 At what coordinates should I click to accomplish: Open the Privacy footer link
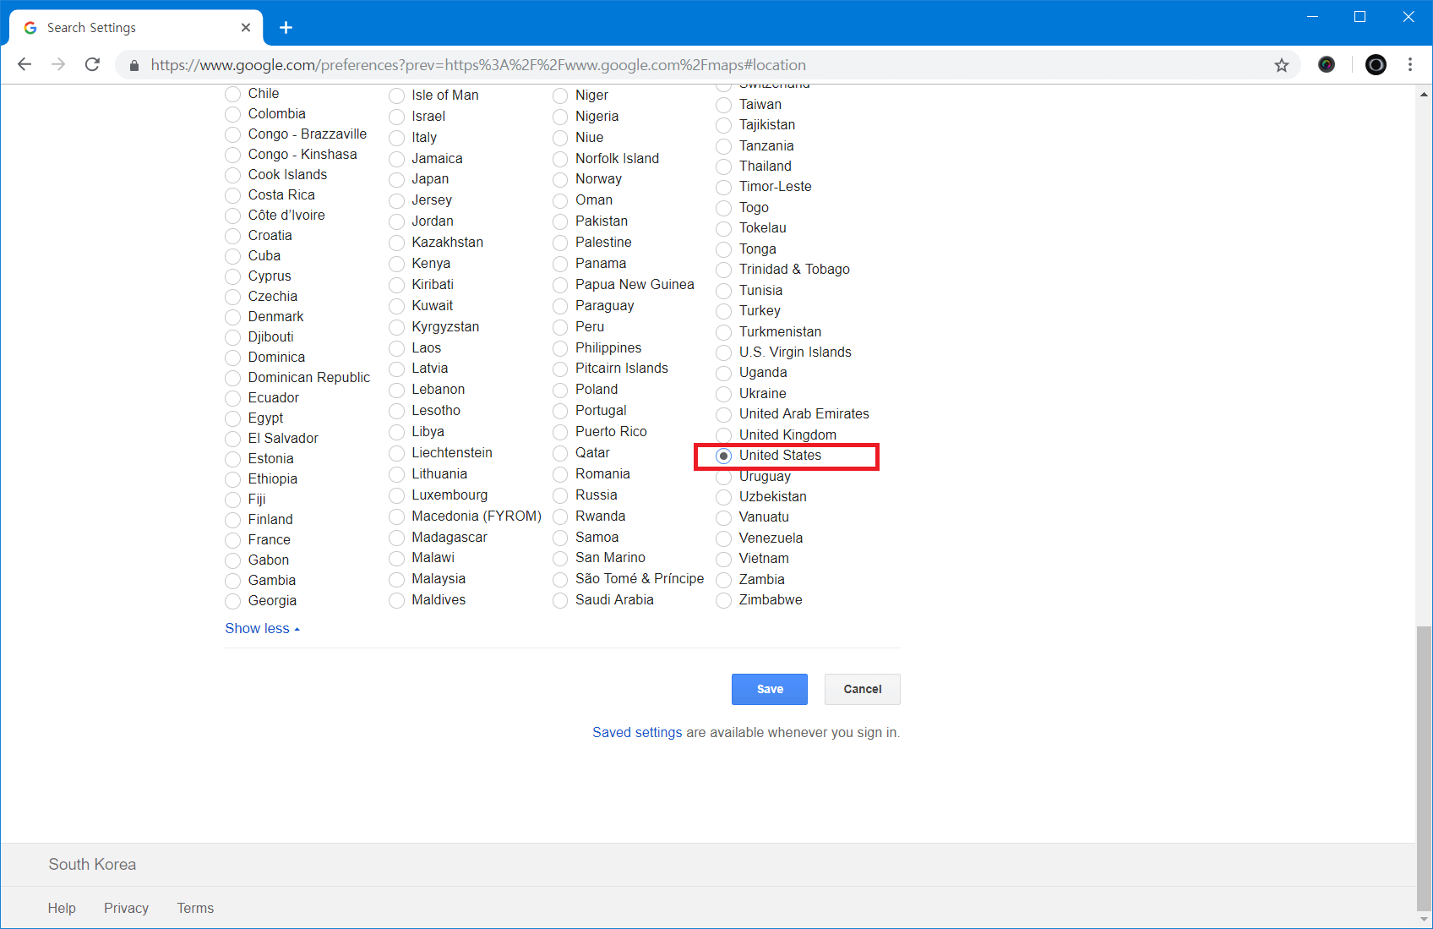coord(126,908)
